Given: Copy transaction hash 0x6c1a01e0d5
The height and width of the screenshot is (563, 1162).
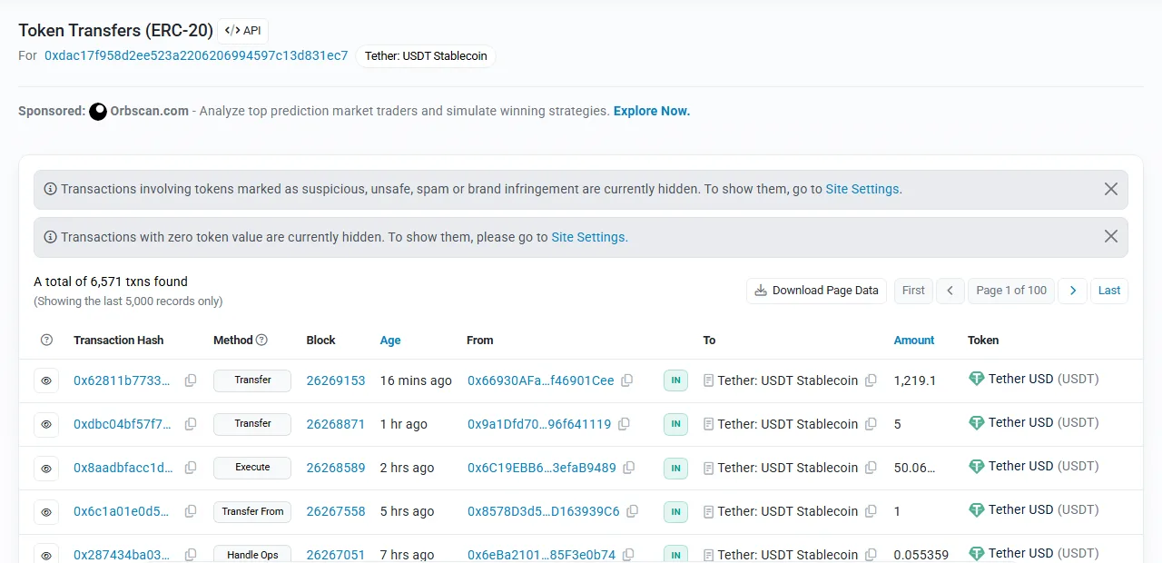Looking at the screenshot, I should (x=191, y=511).
